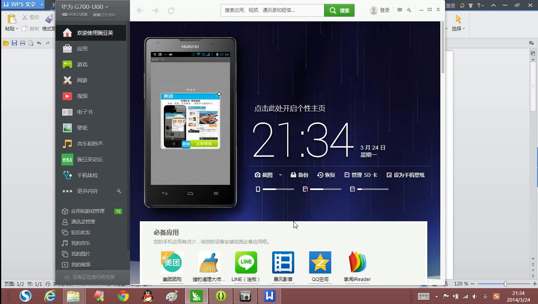Viewport: 538px width, 304px height.
Task: Go to 欢迎使用豌豆荚 home page
Action: [x=91, y=33]
